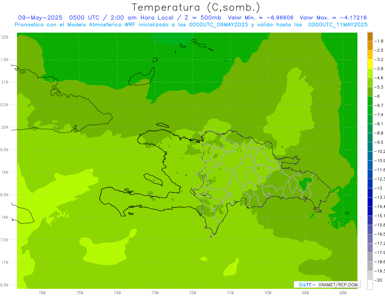Click the -9.5 colorbar label
385x297 pixels.
[379, 142]
